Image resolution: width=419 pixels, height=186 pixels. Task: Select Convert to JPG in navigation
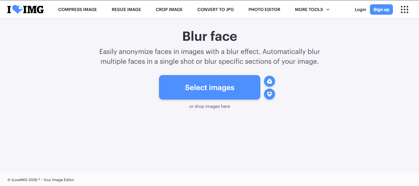tap(215, 9)
